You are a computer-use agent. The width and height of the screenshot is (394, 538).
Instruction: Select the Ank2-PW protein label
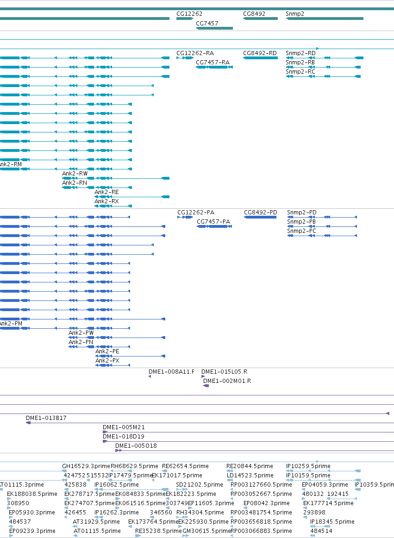point(81,333)
